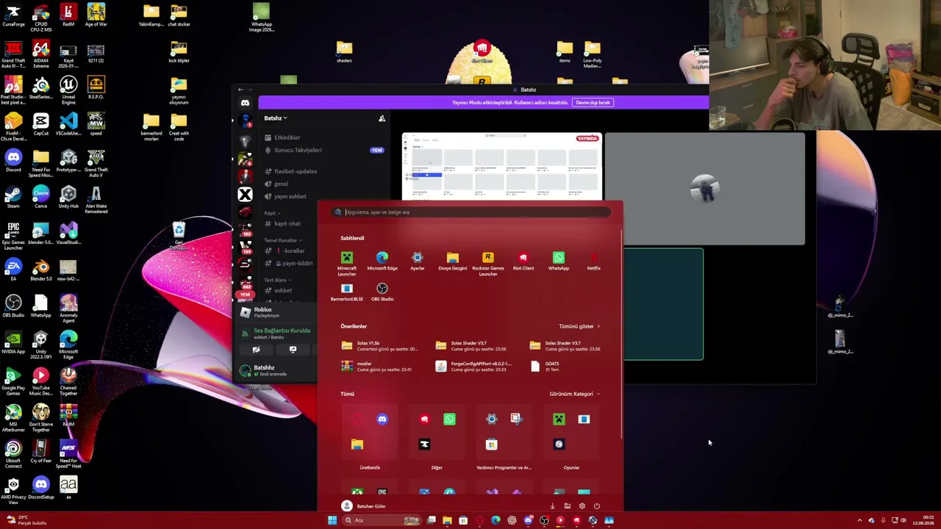Launch Rockstar Games Launcher from Start menu
The width and height of the screenshot is (941, 529).
(487, 263)
